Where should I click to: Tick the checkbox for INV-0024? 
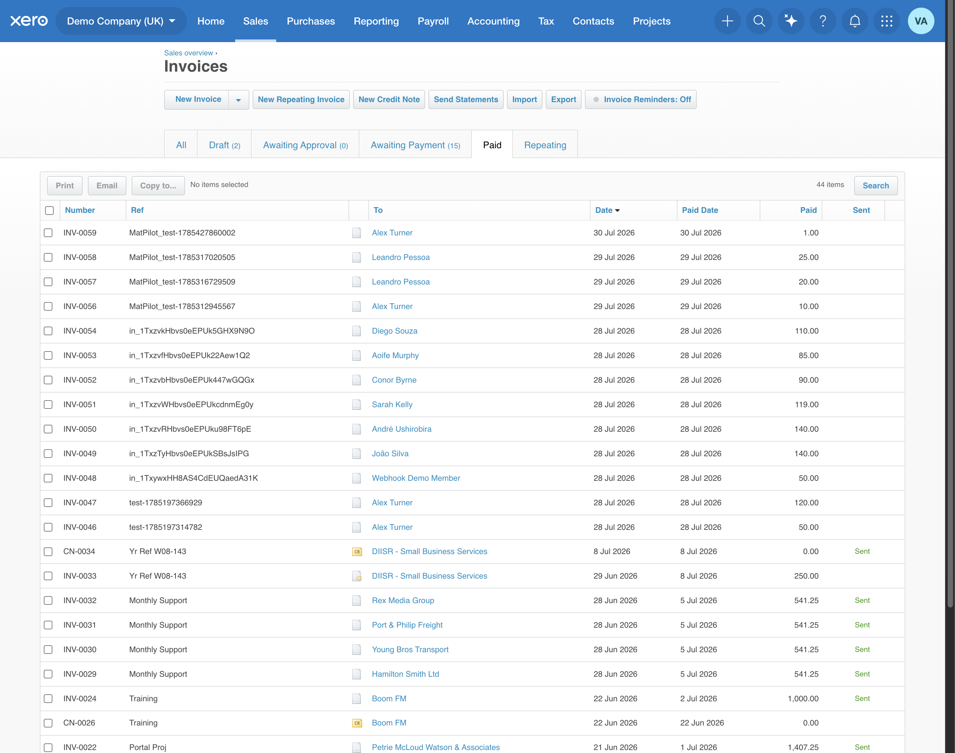pyautogui.click(x=48, y=698)
